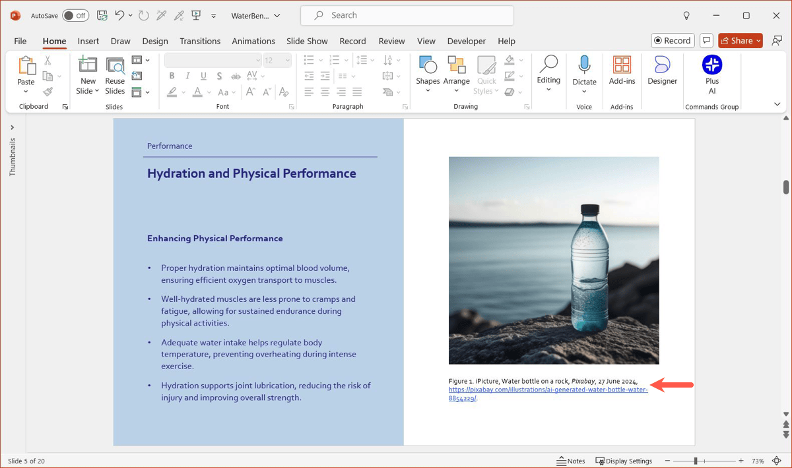Clear all formatting icon

(284, 92)
